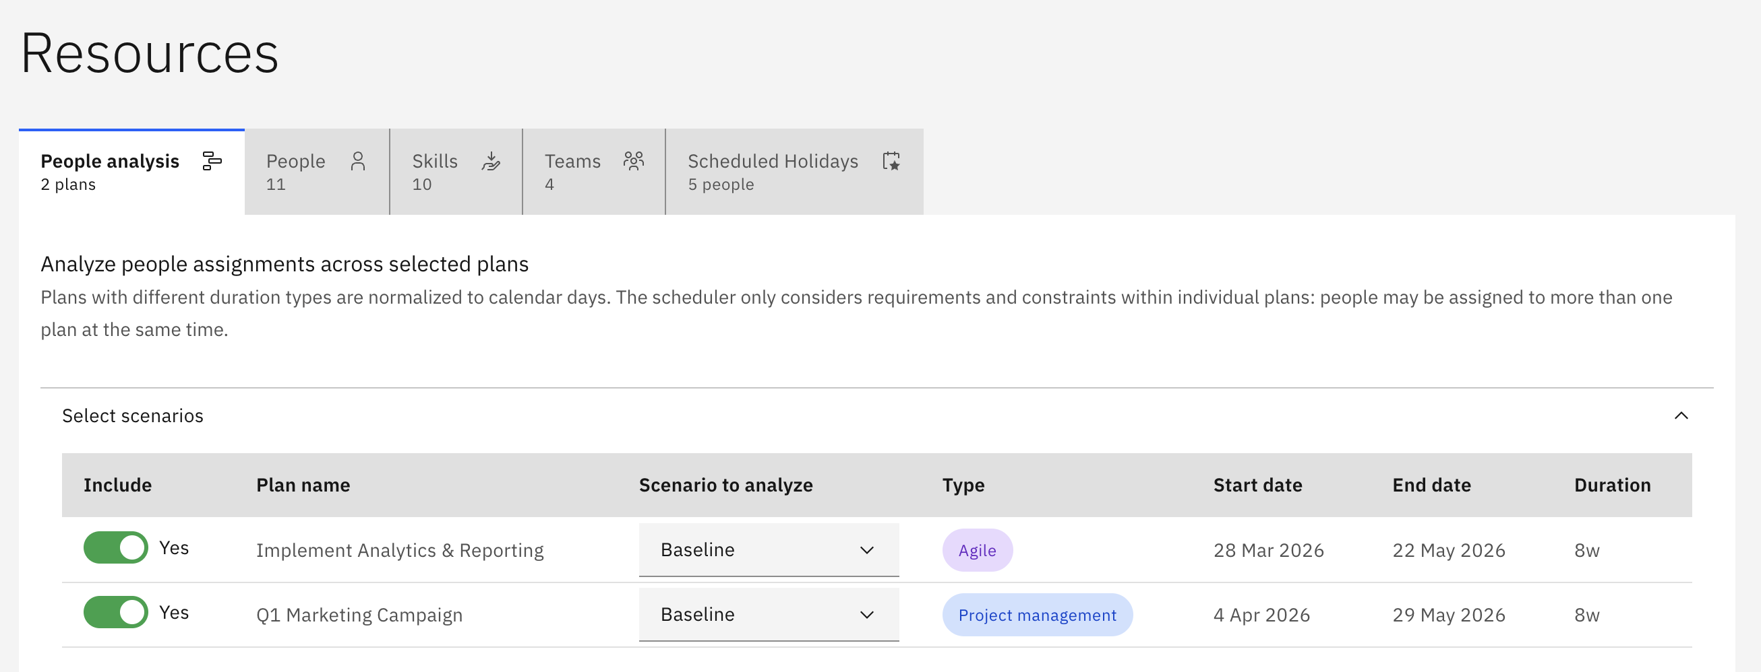Toggle include for Implement Analytics & Reporting
This screenshot has width=1761, height=672.
tap(115, 547)
